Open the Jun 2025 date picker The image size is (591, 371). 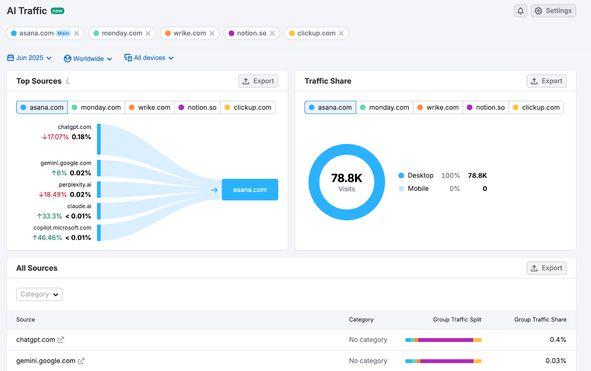coord(30,58)
